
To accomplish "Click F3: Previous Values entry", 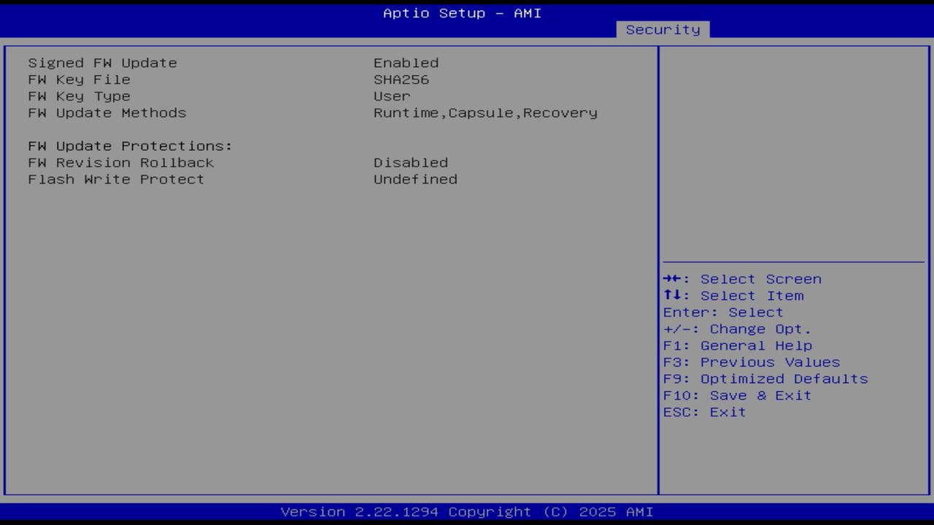I will pyautogui.click(x=752, y=362).
